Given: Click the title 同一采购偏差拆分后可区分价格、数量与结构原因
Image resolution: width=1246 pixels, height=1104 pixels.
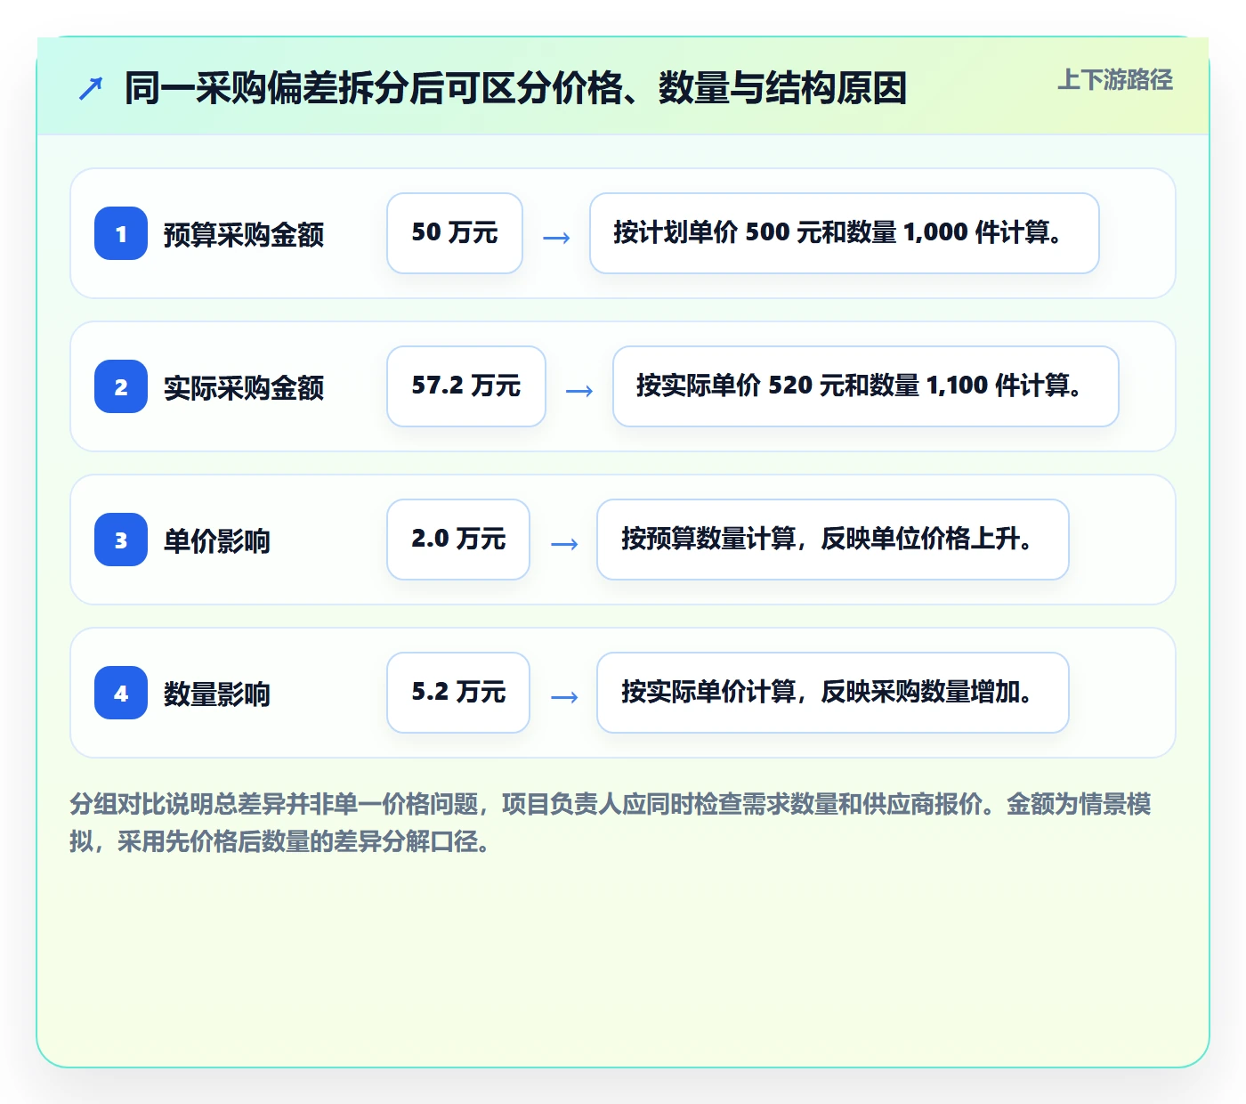Looking at the screenshot, I should click(515, 88).
